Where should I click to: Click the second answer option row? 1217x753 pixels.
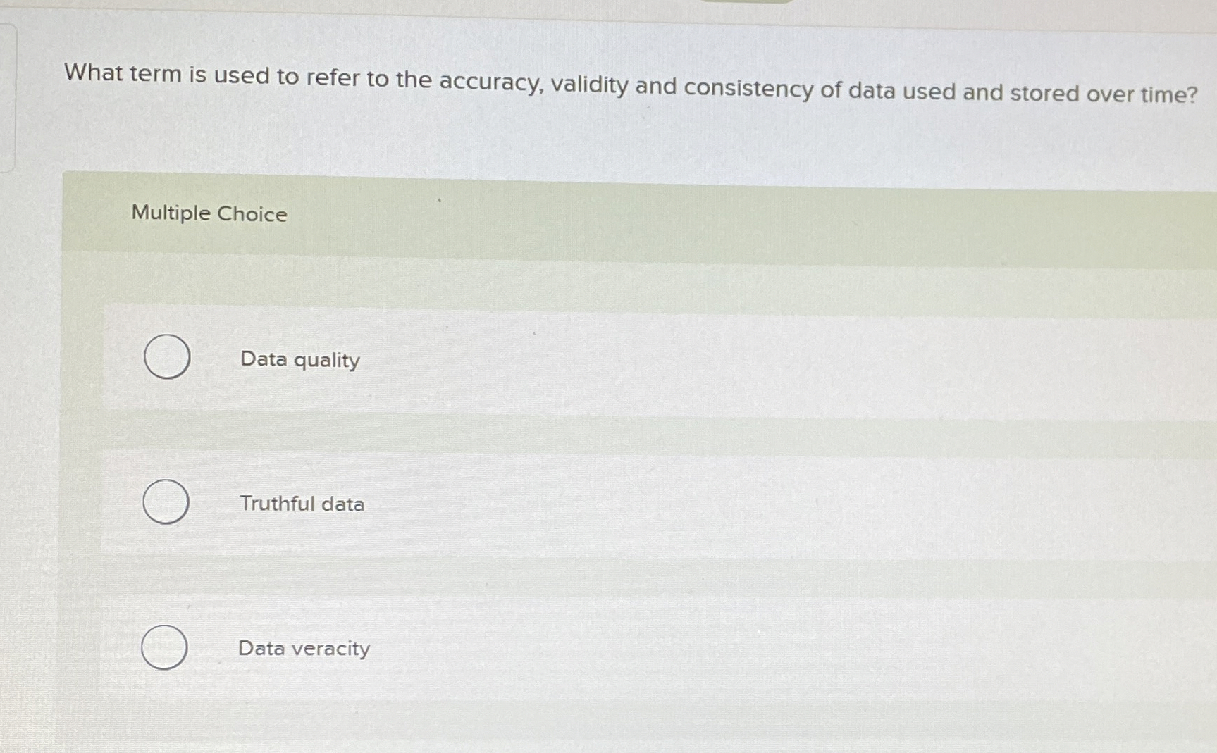(x=493, y=502)
